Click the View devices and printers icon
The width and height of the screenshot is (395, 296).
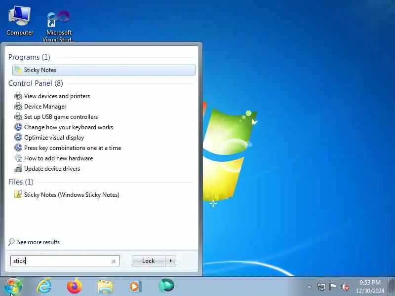point(18,96)
